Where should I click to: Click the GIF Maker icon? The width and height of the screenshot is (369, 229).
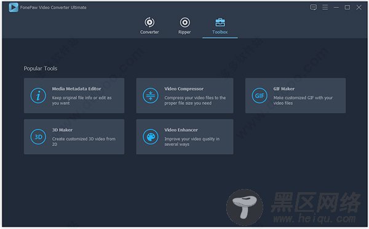(260, 96)
